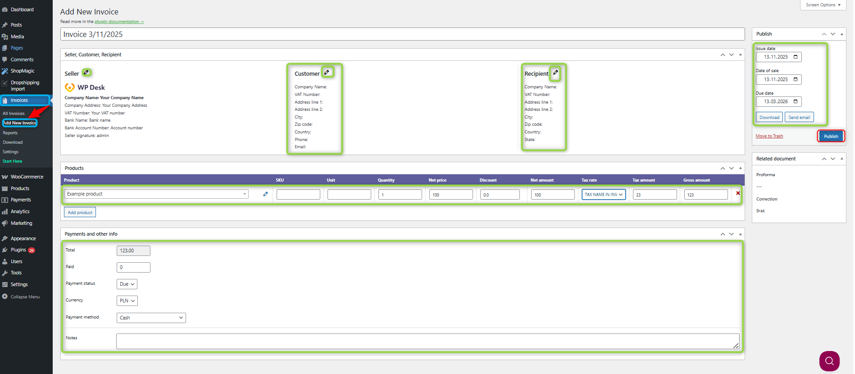Open the pink search help bubble

tap(829, 361)
